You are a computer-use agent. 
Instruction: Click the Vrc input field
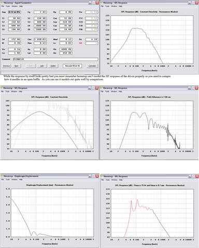[15, 50]
